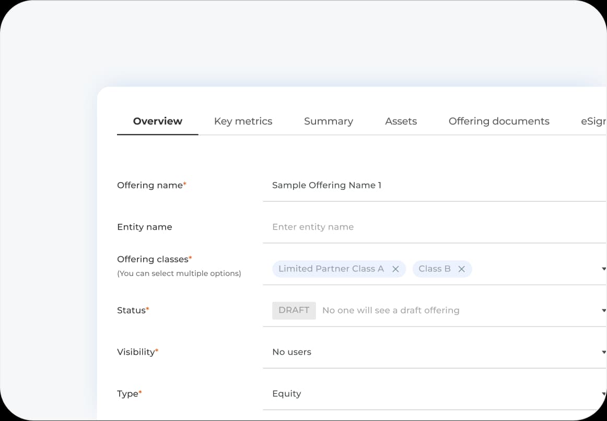Viewport: 607px width, 421px height.
Task: Remove the Class B chip
Action: coord(461,269)
